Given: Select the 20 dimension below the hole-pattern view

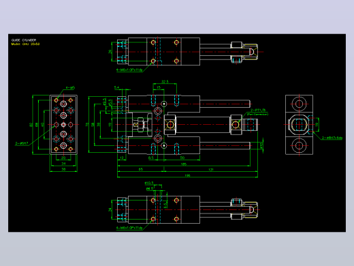Looking at the screenshot, I should point(63,158).
